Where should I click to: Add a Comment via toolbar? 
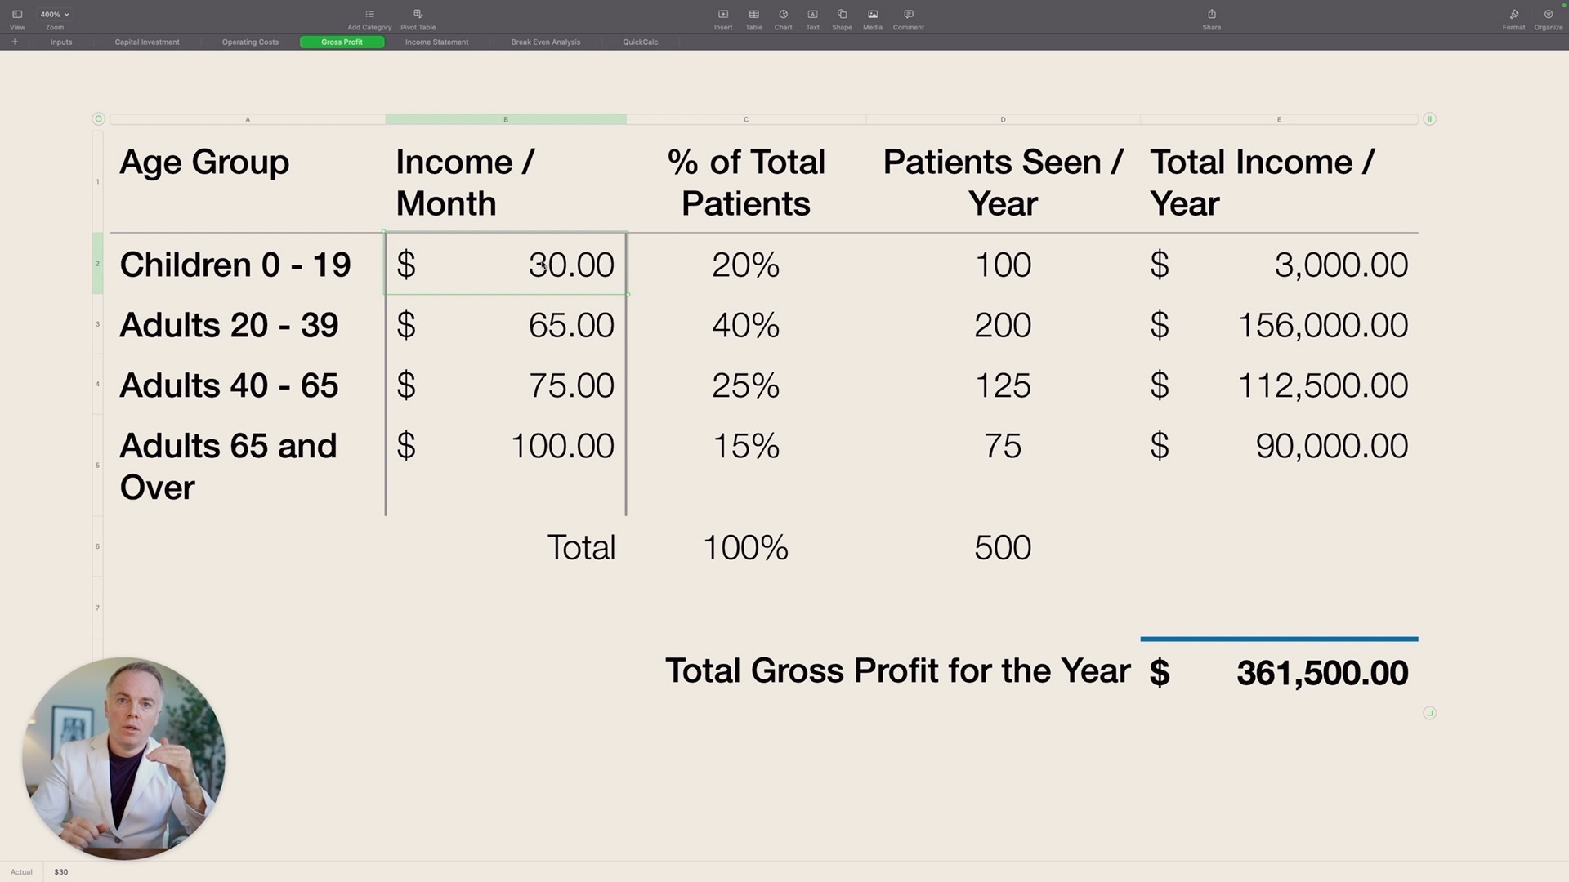pos(908,18)
